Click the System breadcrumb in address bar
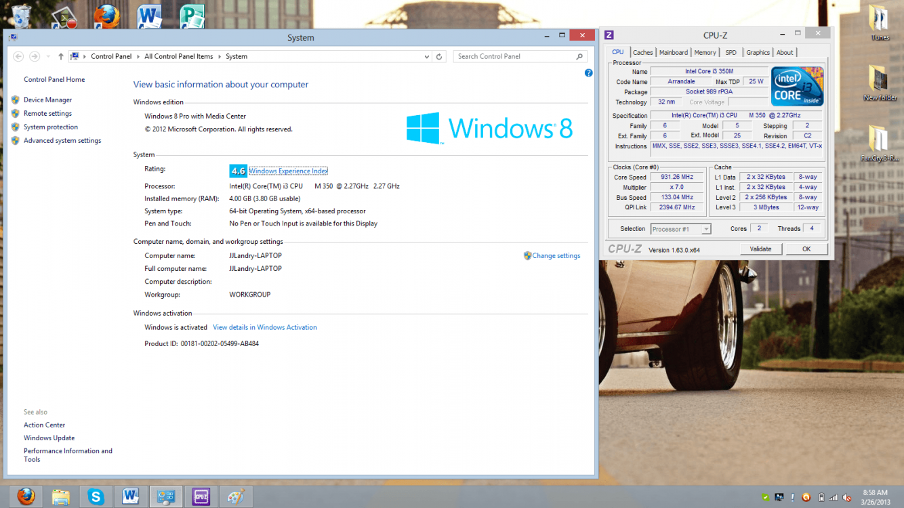Image resolution: width=904 pixels, height=508 pixels. pyautogui.click(x=237, y=56)
